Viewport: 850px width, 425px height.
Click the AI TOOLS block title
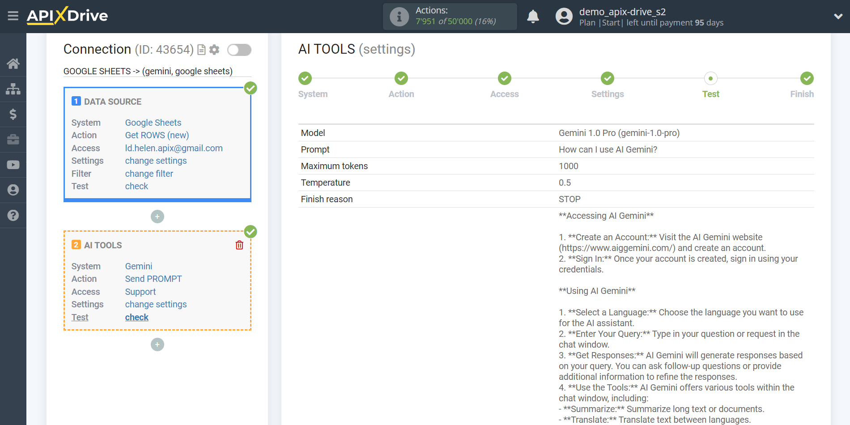[103, 245]
